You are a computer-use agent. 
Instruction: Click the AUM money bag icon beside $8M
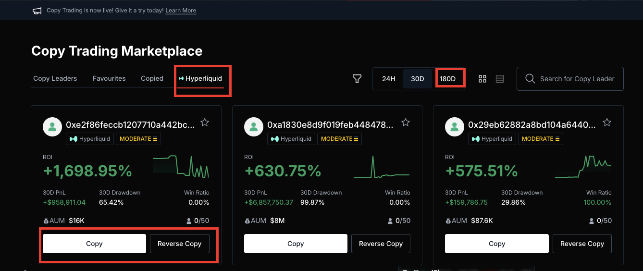coord(247,221)
